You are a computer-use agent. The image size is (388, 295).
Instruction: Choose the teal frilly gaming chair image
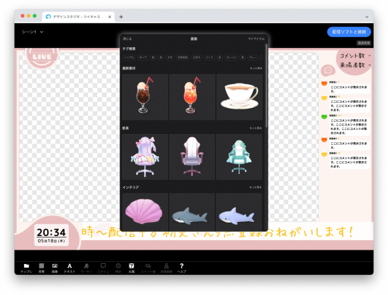pyautogui.click(x=239, y=157)
